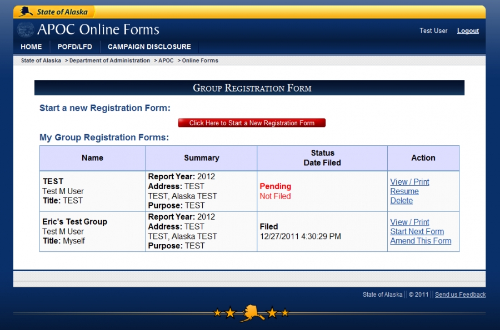Open the HOME menu item
Viewport: 500px width, 330px height.
pyautogui.click(x=31, y=47)
